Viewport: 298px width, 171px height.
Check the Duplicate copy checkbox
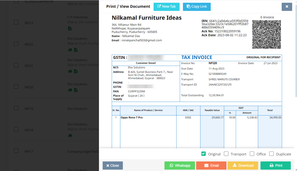(271, 153)
